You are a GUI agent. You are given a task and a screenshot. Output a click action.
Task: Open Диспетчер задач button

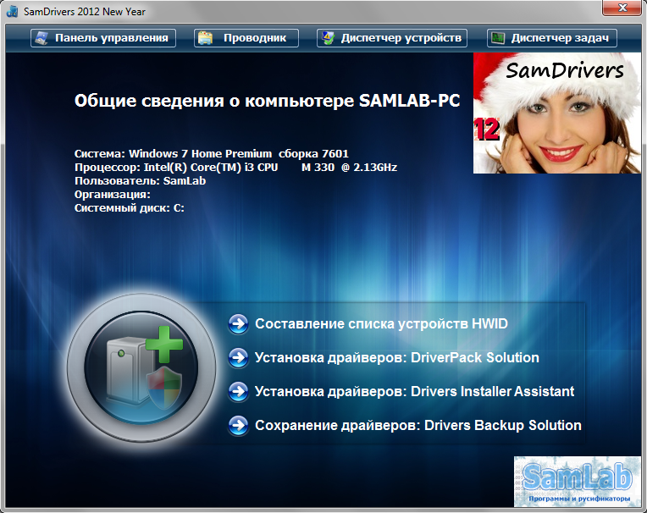click(552, 38)
